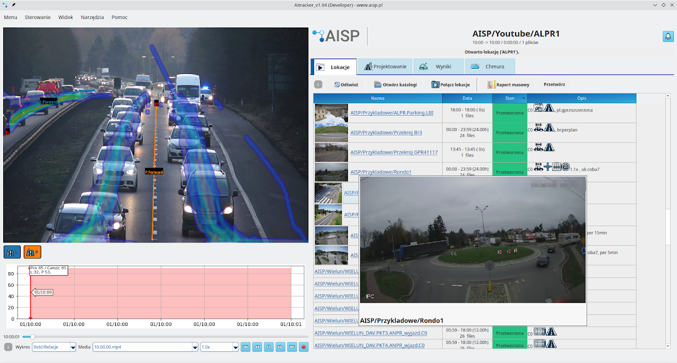Sort the table by Data column
The height and width of the screenshot is (363, 677).
click(467, 98)
